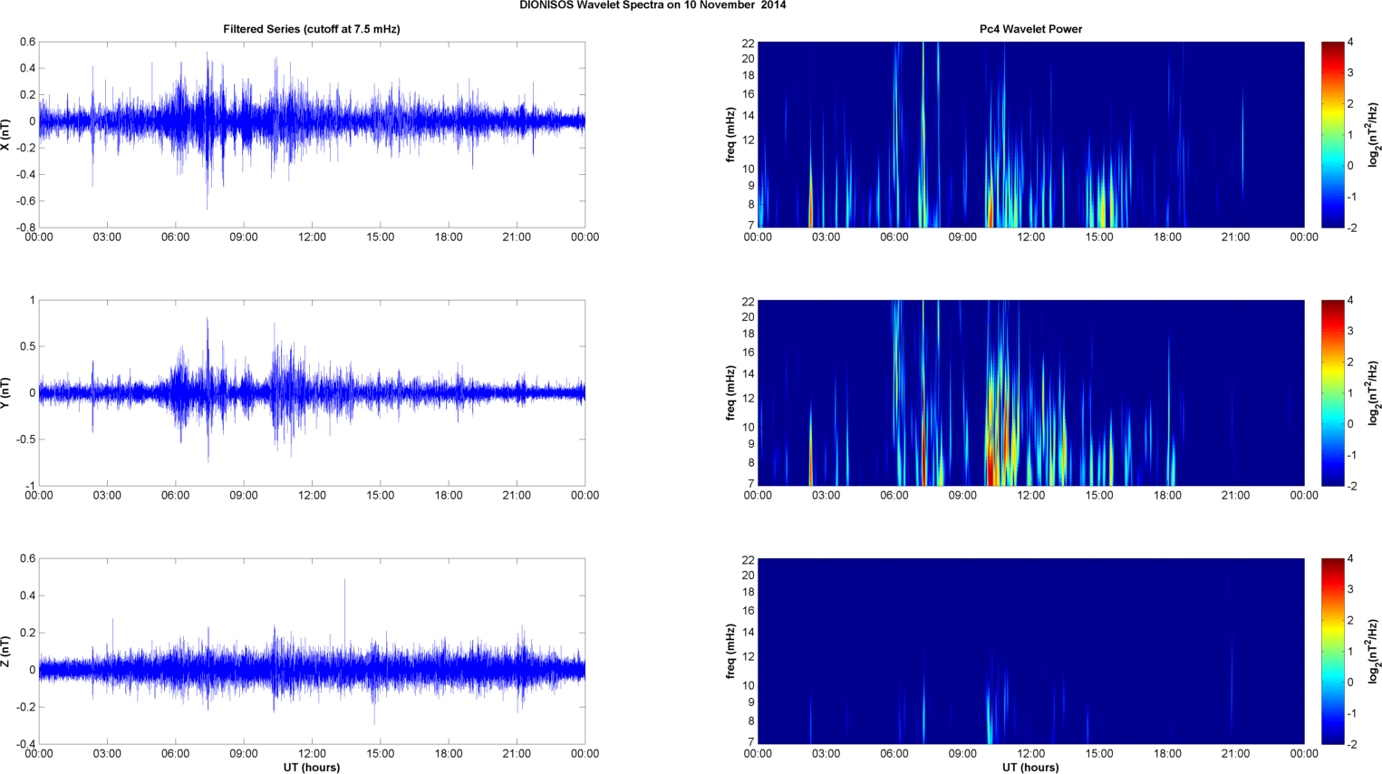Click the 1 tick on the Y (nT) axis
The height and width of the screenshot is (774, 1382).
click(33, 300)
